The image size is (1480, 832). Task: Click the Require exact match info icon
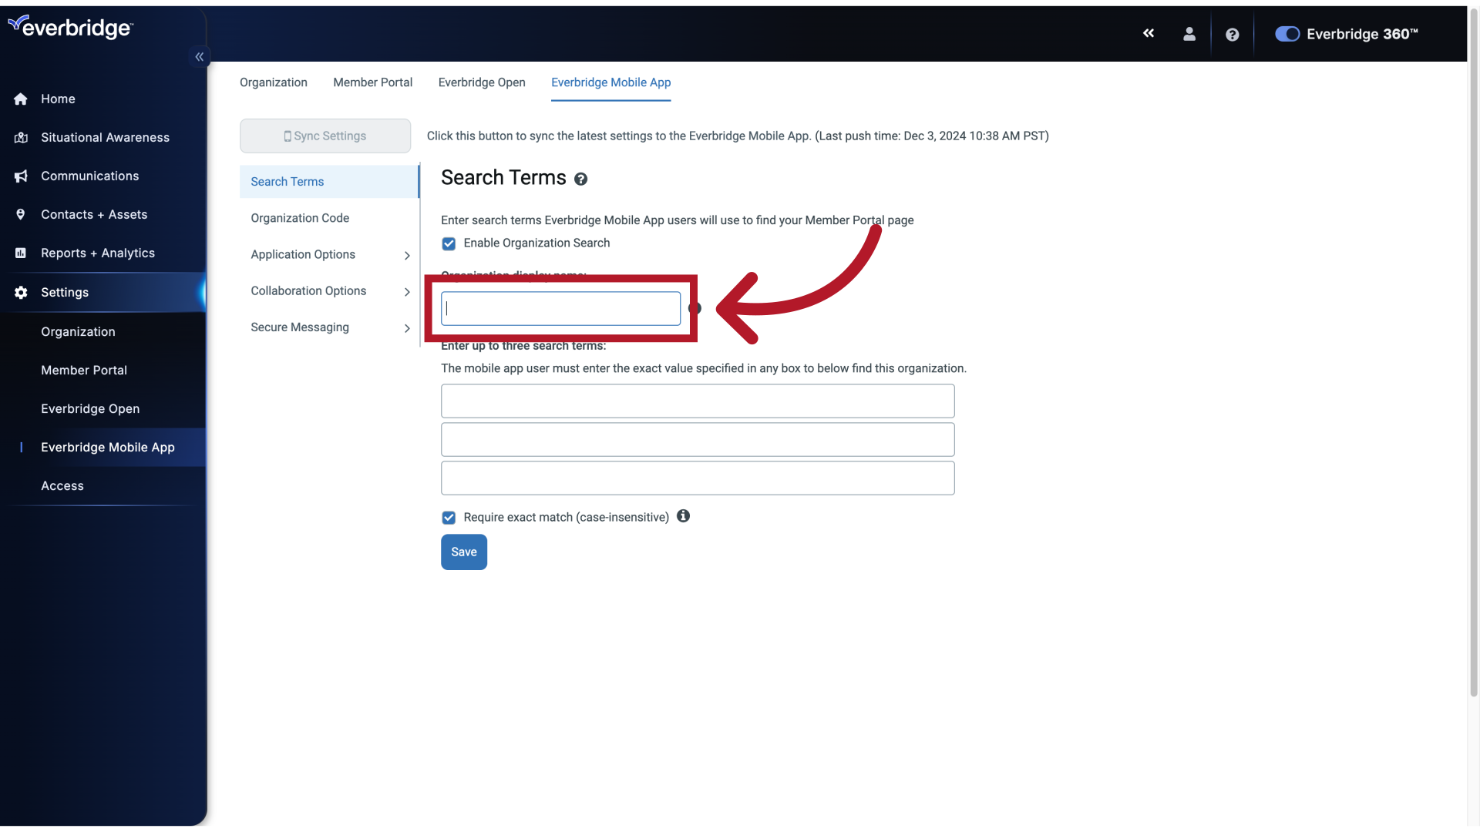point(684,516)
